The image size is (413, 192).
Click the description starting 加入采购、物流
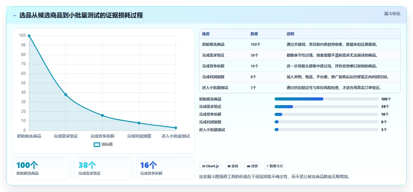(338, 77)
